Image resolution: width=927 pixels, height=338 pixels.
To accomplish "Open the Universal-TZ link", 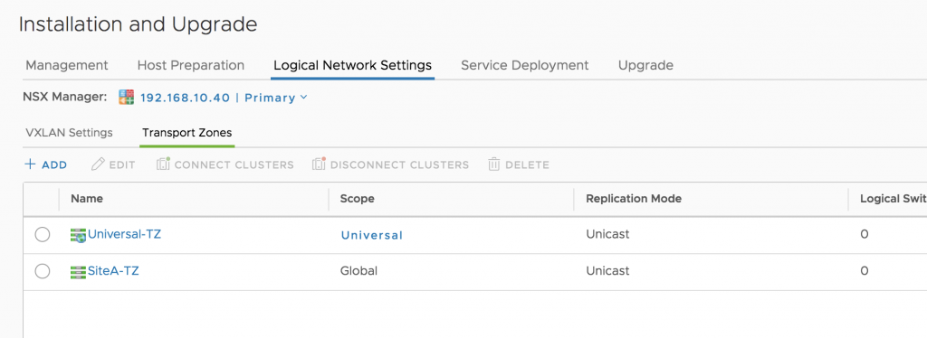I will [x=124, y=234].
